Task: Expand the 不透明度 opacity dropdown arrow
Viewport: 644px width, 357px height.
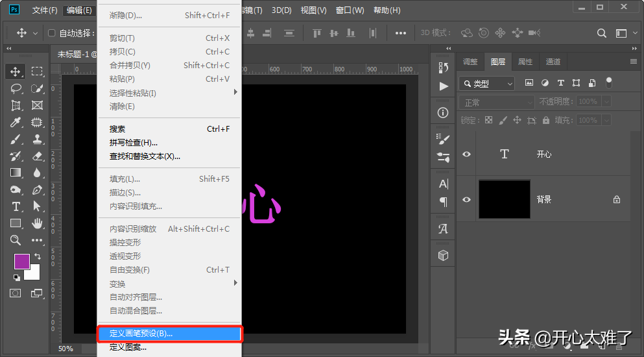Action: pos(606,102)
